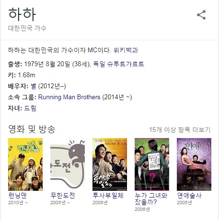
Task: Open the 투사부일체 title link
Action: [x=108, y=195]
